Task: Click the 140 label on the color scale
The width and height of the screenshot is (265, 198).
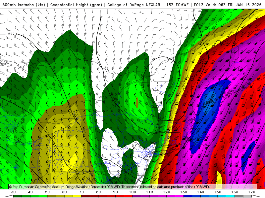Action: (201, 192)
